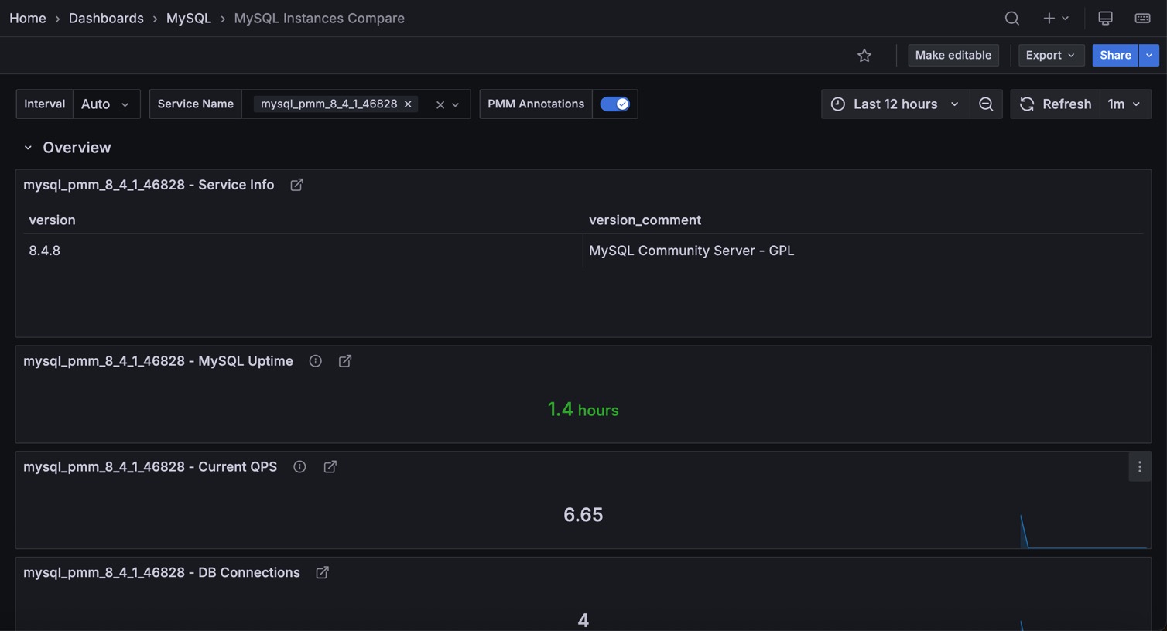Open Current QPS panel external link icon
The width and height of the screenshot is (1167, 631).
(x=330, y=467)
